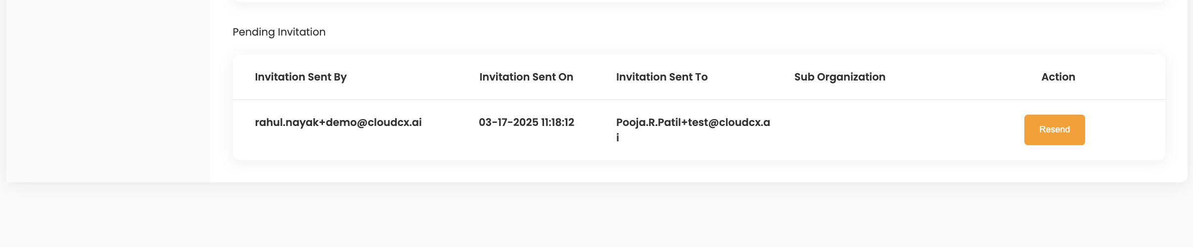The image size is (1193, 247).
Task: Click the Invitation Sent By column header
Action: [301, 77]
